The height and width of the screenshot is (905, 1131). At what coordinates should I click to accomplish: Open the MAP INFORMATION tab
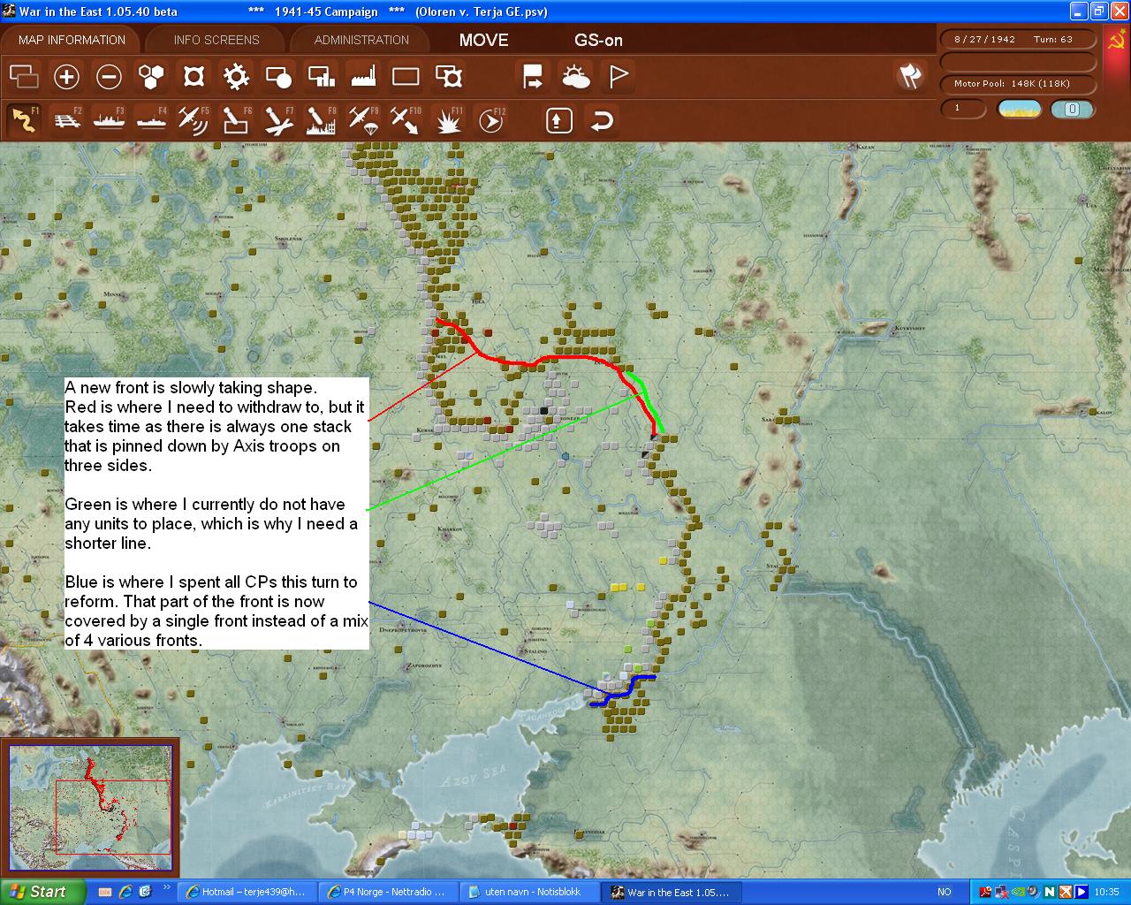72,40
